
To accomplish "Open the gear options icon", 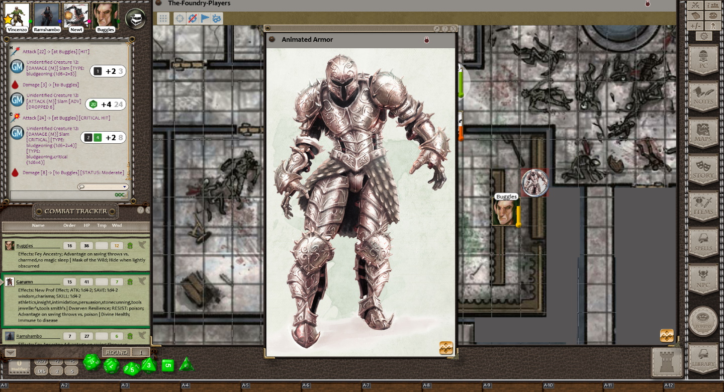I will coord(704,36).
